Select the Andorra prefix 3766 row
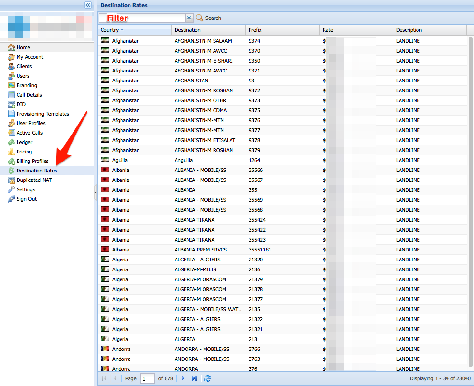Image resolution: width=474 pixels, height=386 pixels. (x=282, y=349)
